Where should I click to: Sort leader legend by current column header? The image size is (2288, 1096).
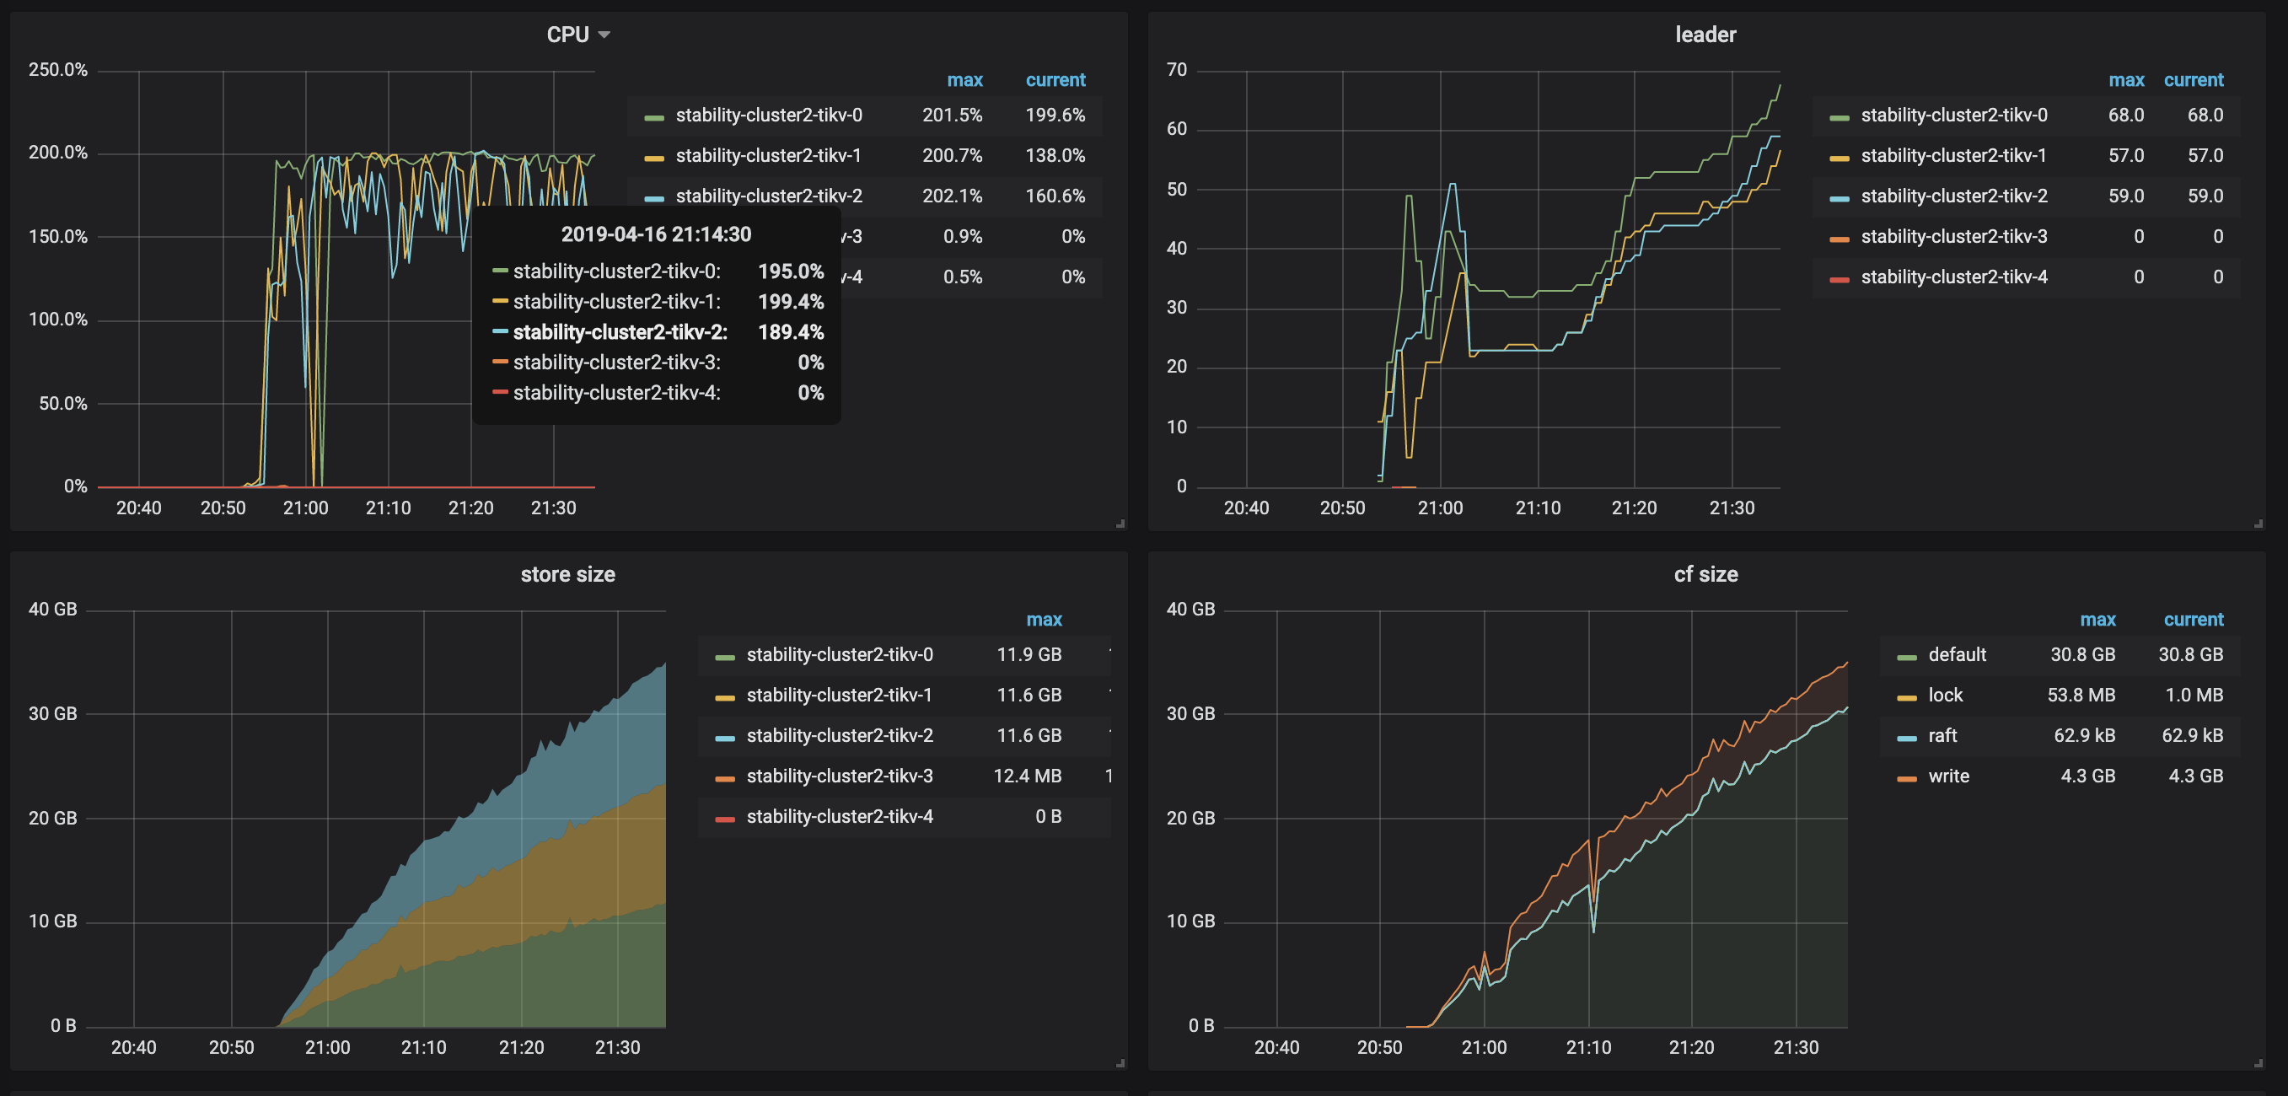2192,80
